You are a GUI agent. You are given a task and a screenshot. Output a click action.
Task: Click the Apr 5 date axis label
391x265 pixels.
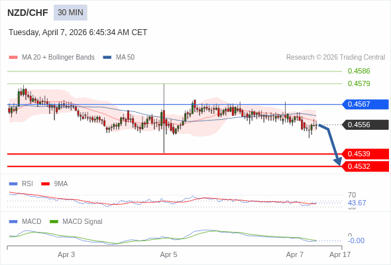(168, 255)
